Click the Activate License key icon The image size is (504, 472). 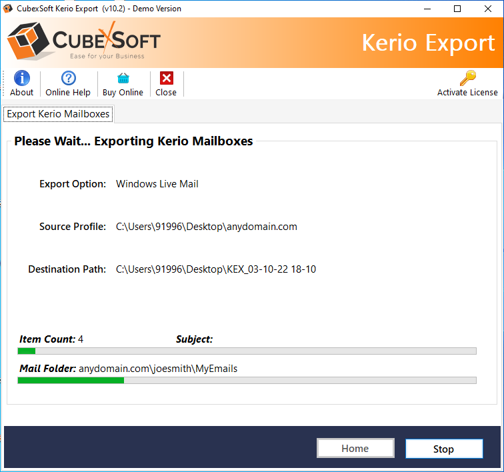468,78
